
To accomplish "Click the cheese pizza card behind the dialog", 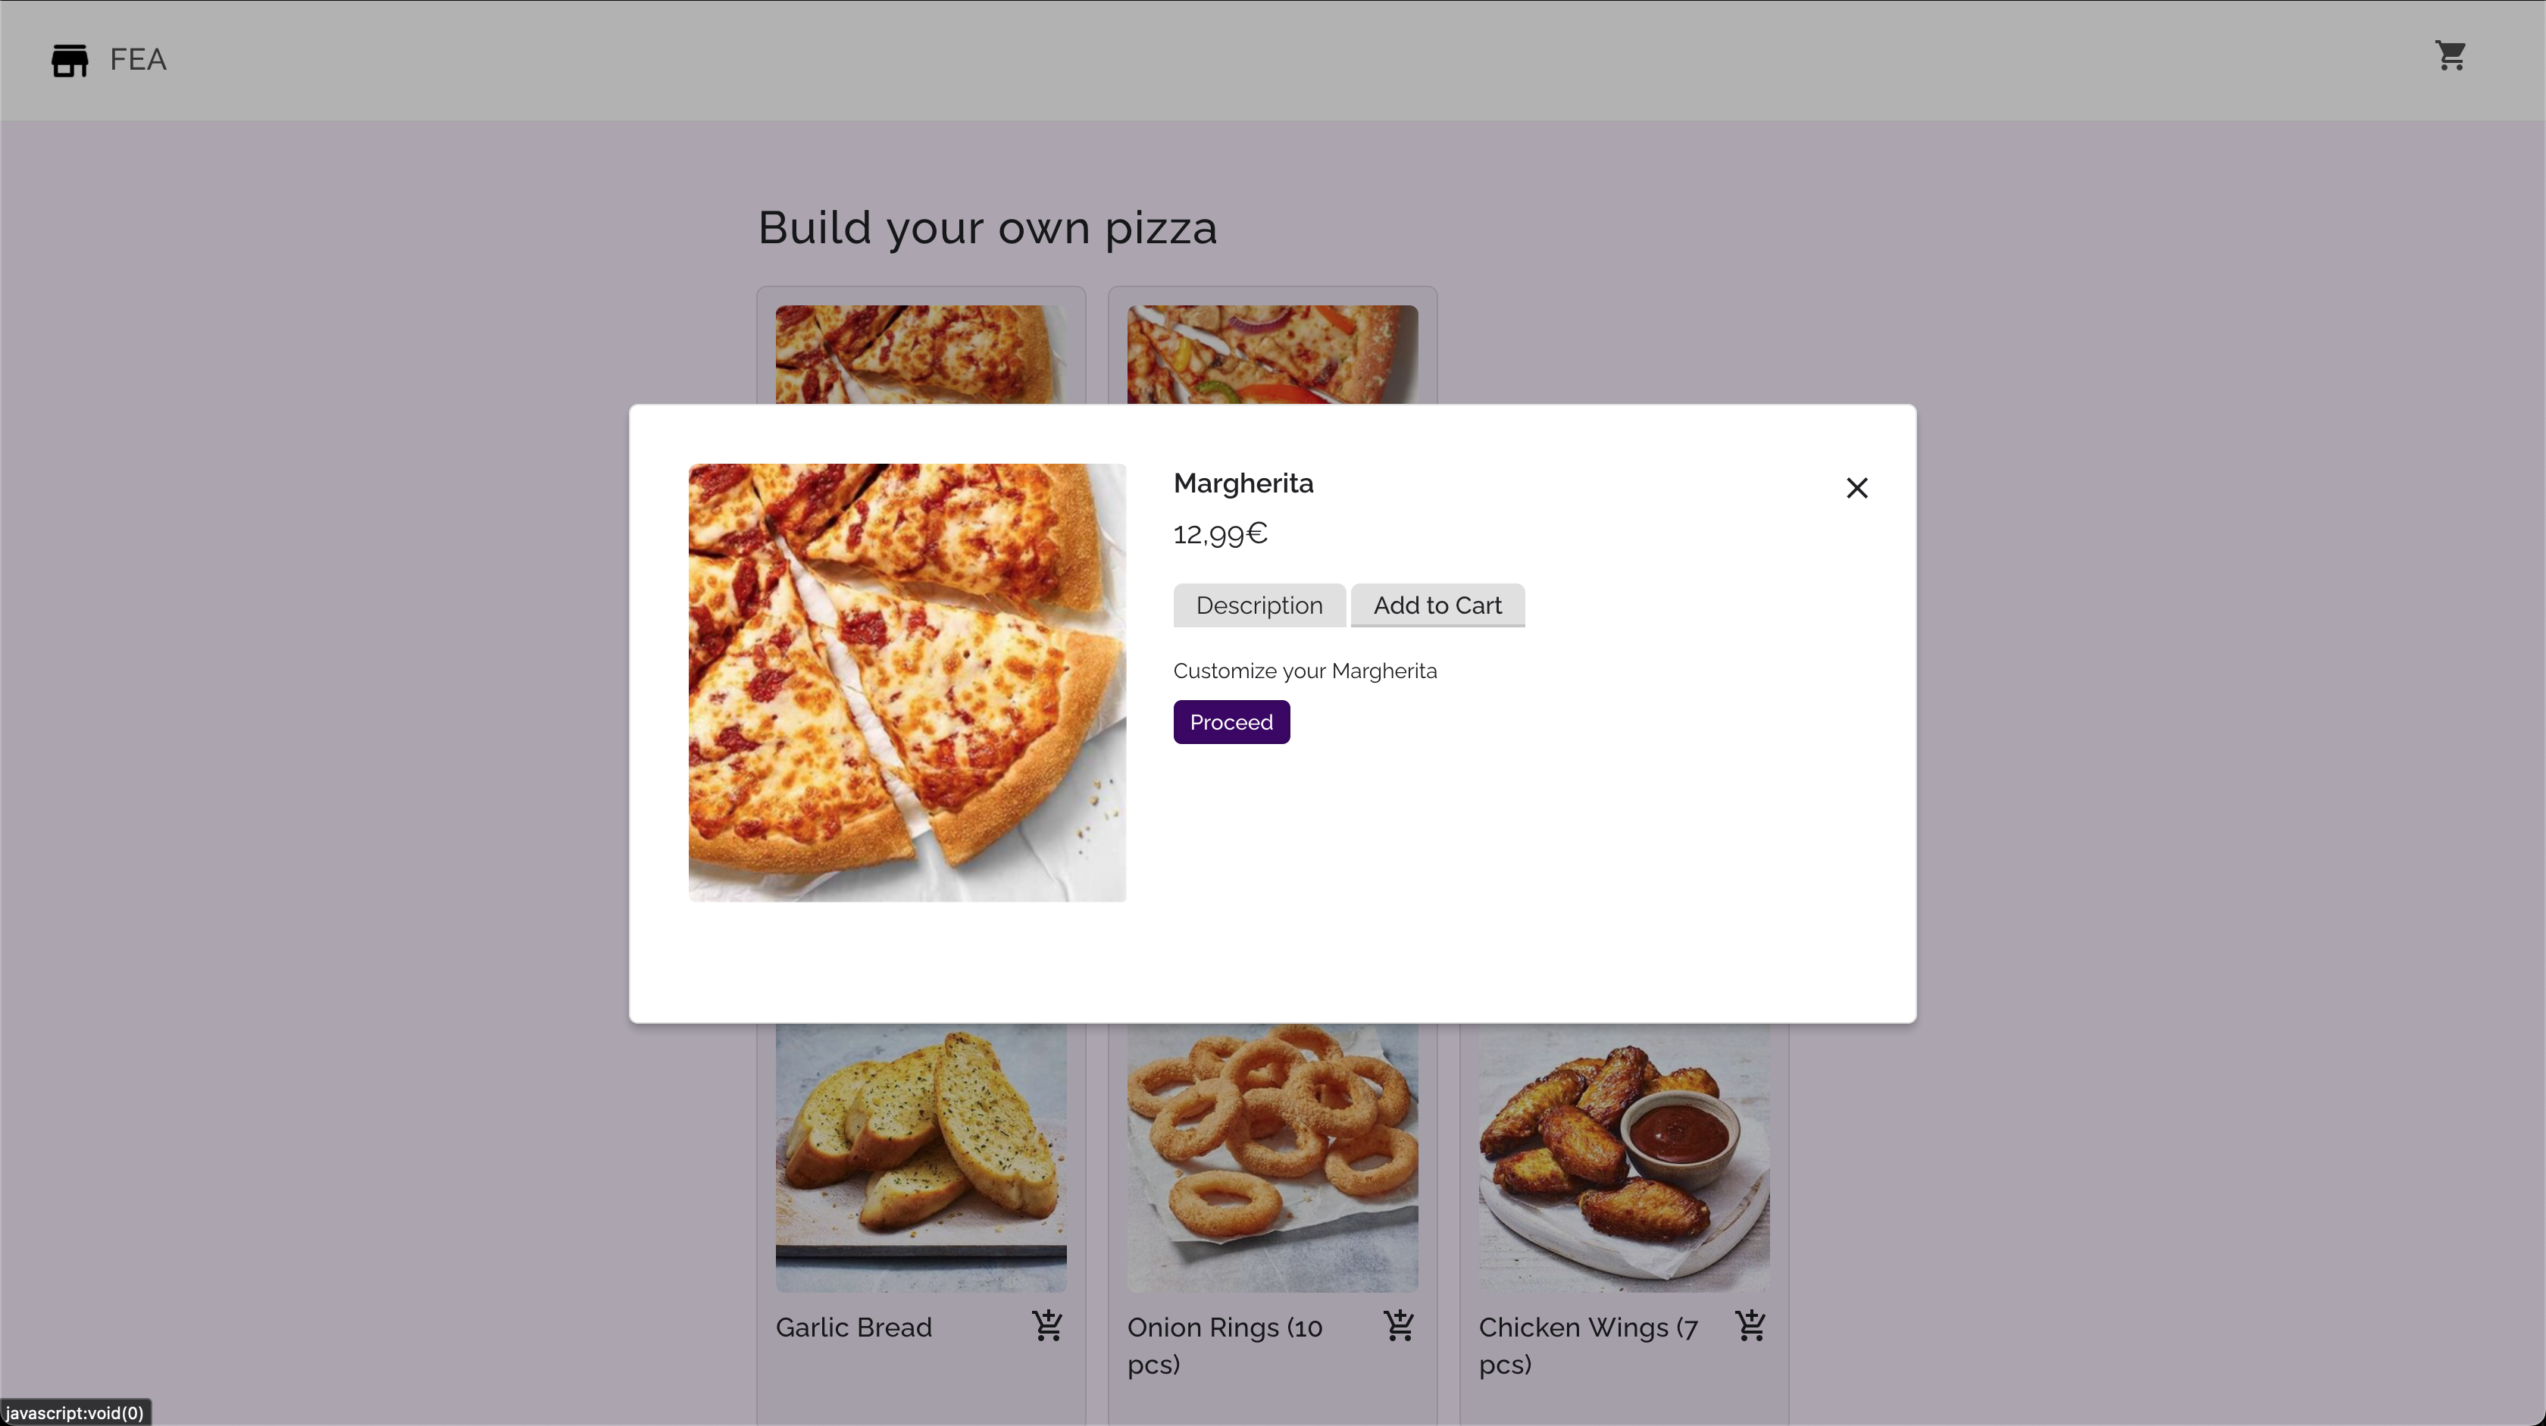I will point(920,354).
